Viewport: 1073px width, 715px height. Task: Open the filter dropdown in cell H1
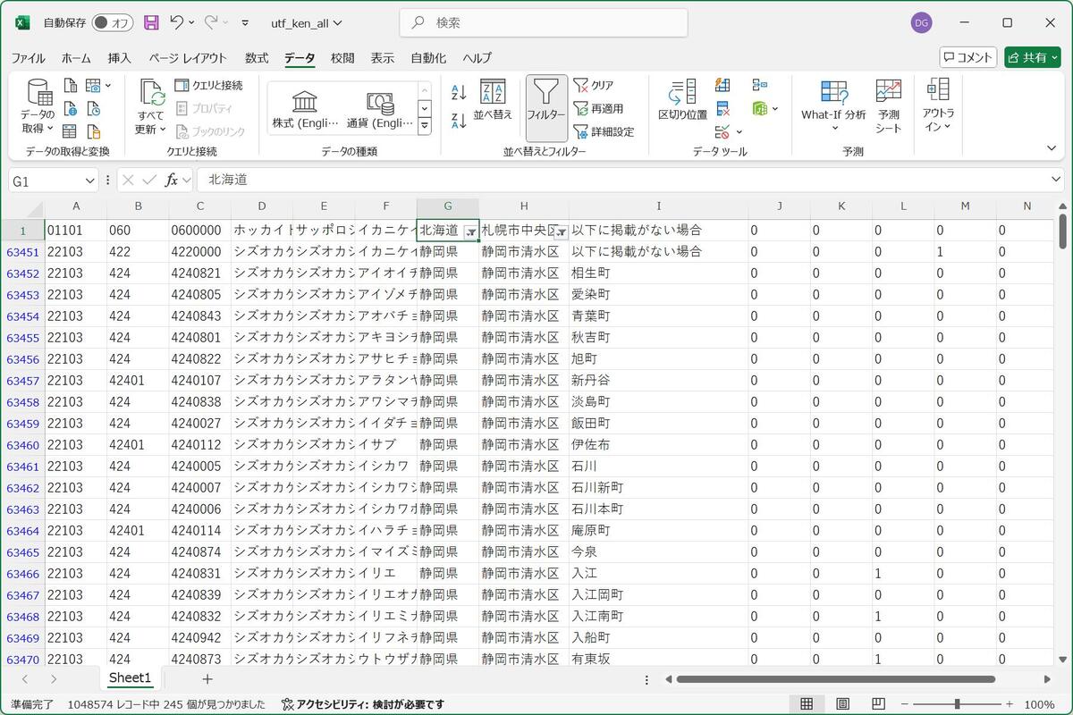coord(561,231)
